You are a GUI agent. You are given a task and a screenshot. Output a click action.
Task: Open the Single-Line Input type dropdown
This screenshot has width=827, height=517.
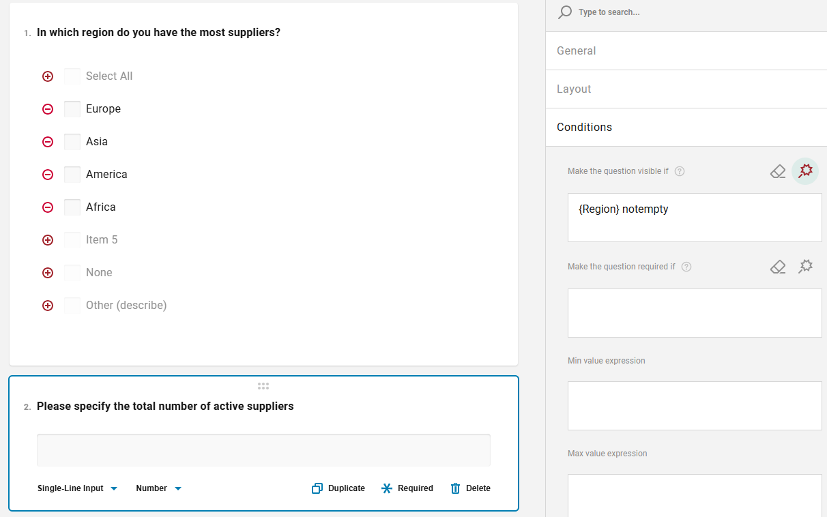(x=77, y=488)
